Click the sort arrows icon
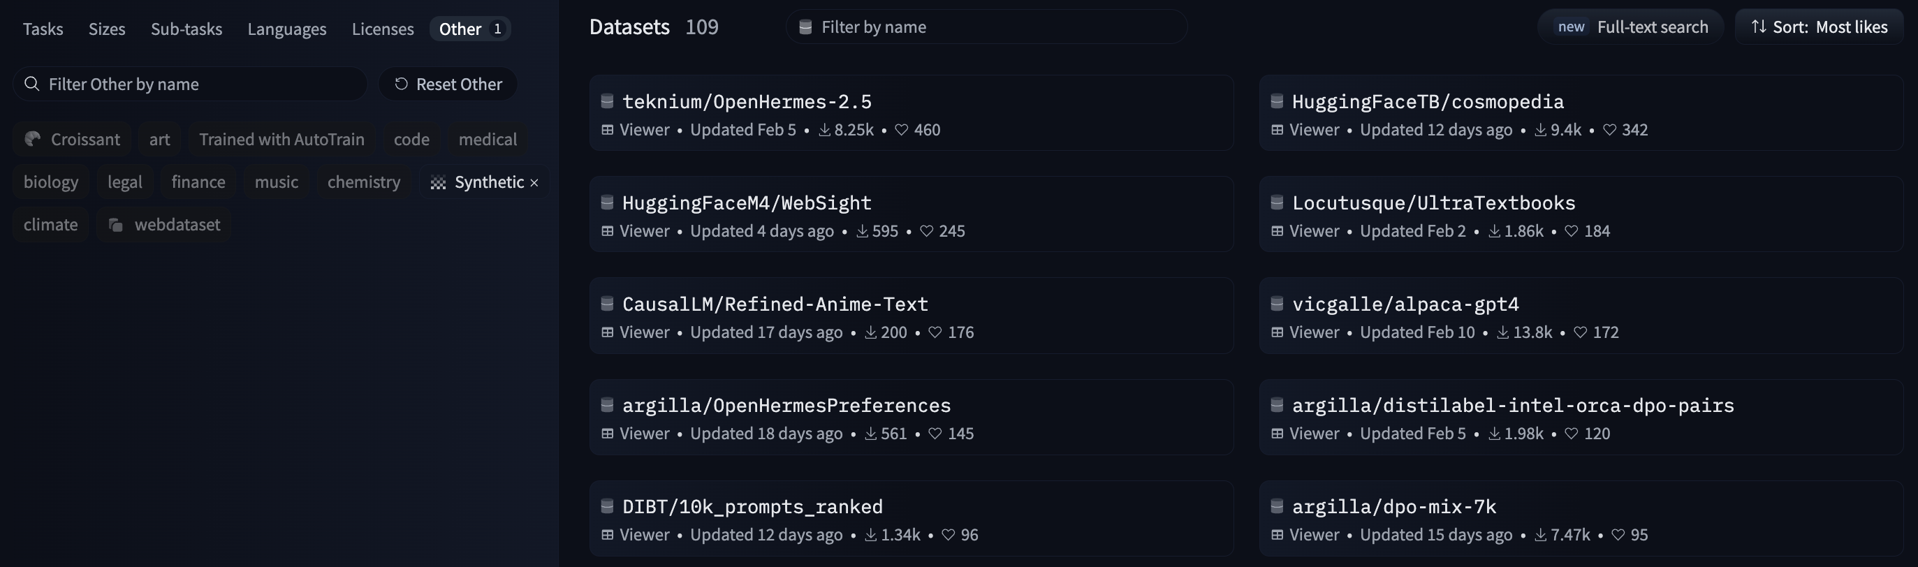 click(x=1758, y=27)
